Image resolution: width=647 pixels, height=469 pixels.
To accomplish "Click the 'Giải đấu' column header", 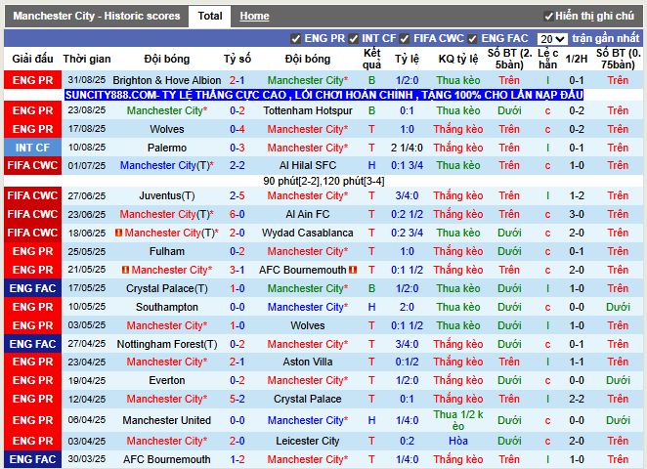I will (32, 59).
